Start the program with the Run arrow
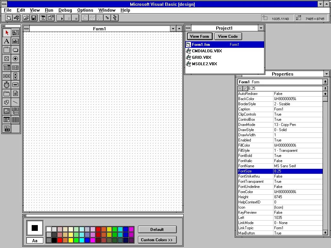The width and height of the screenshot is (331, 248). point(60,18)
